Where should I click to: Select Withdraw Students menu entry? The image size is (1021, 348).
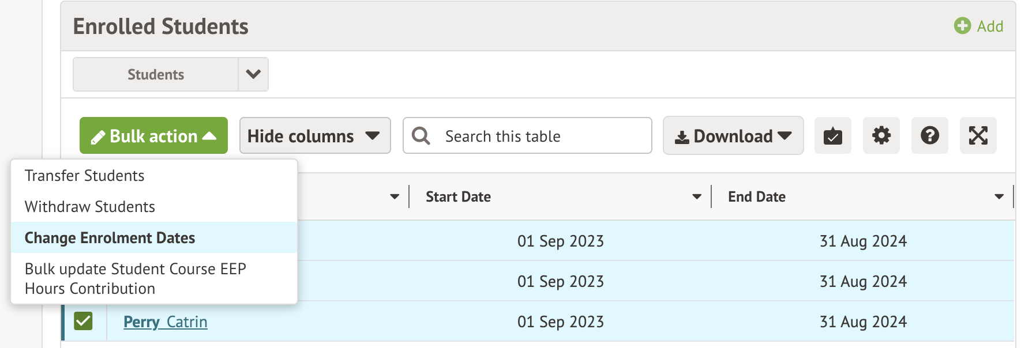tap(90, 207)
